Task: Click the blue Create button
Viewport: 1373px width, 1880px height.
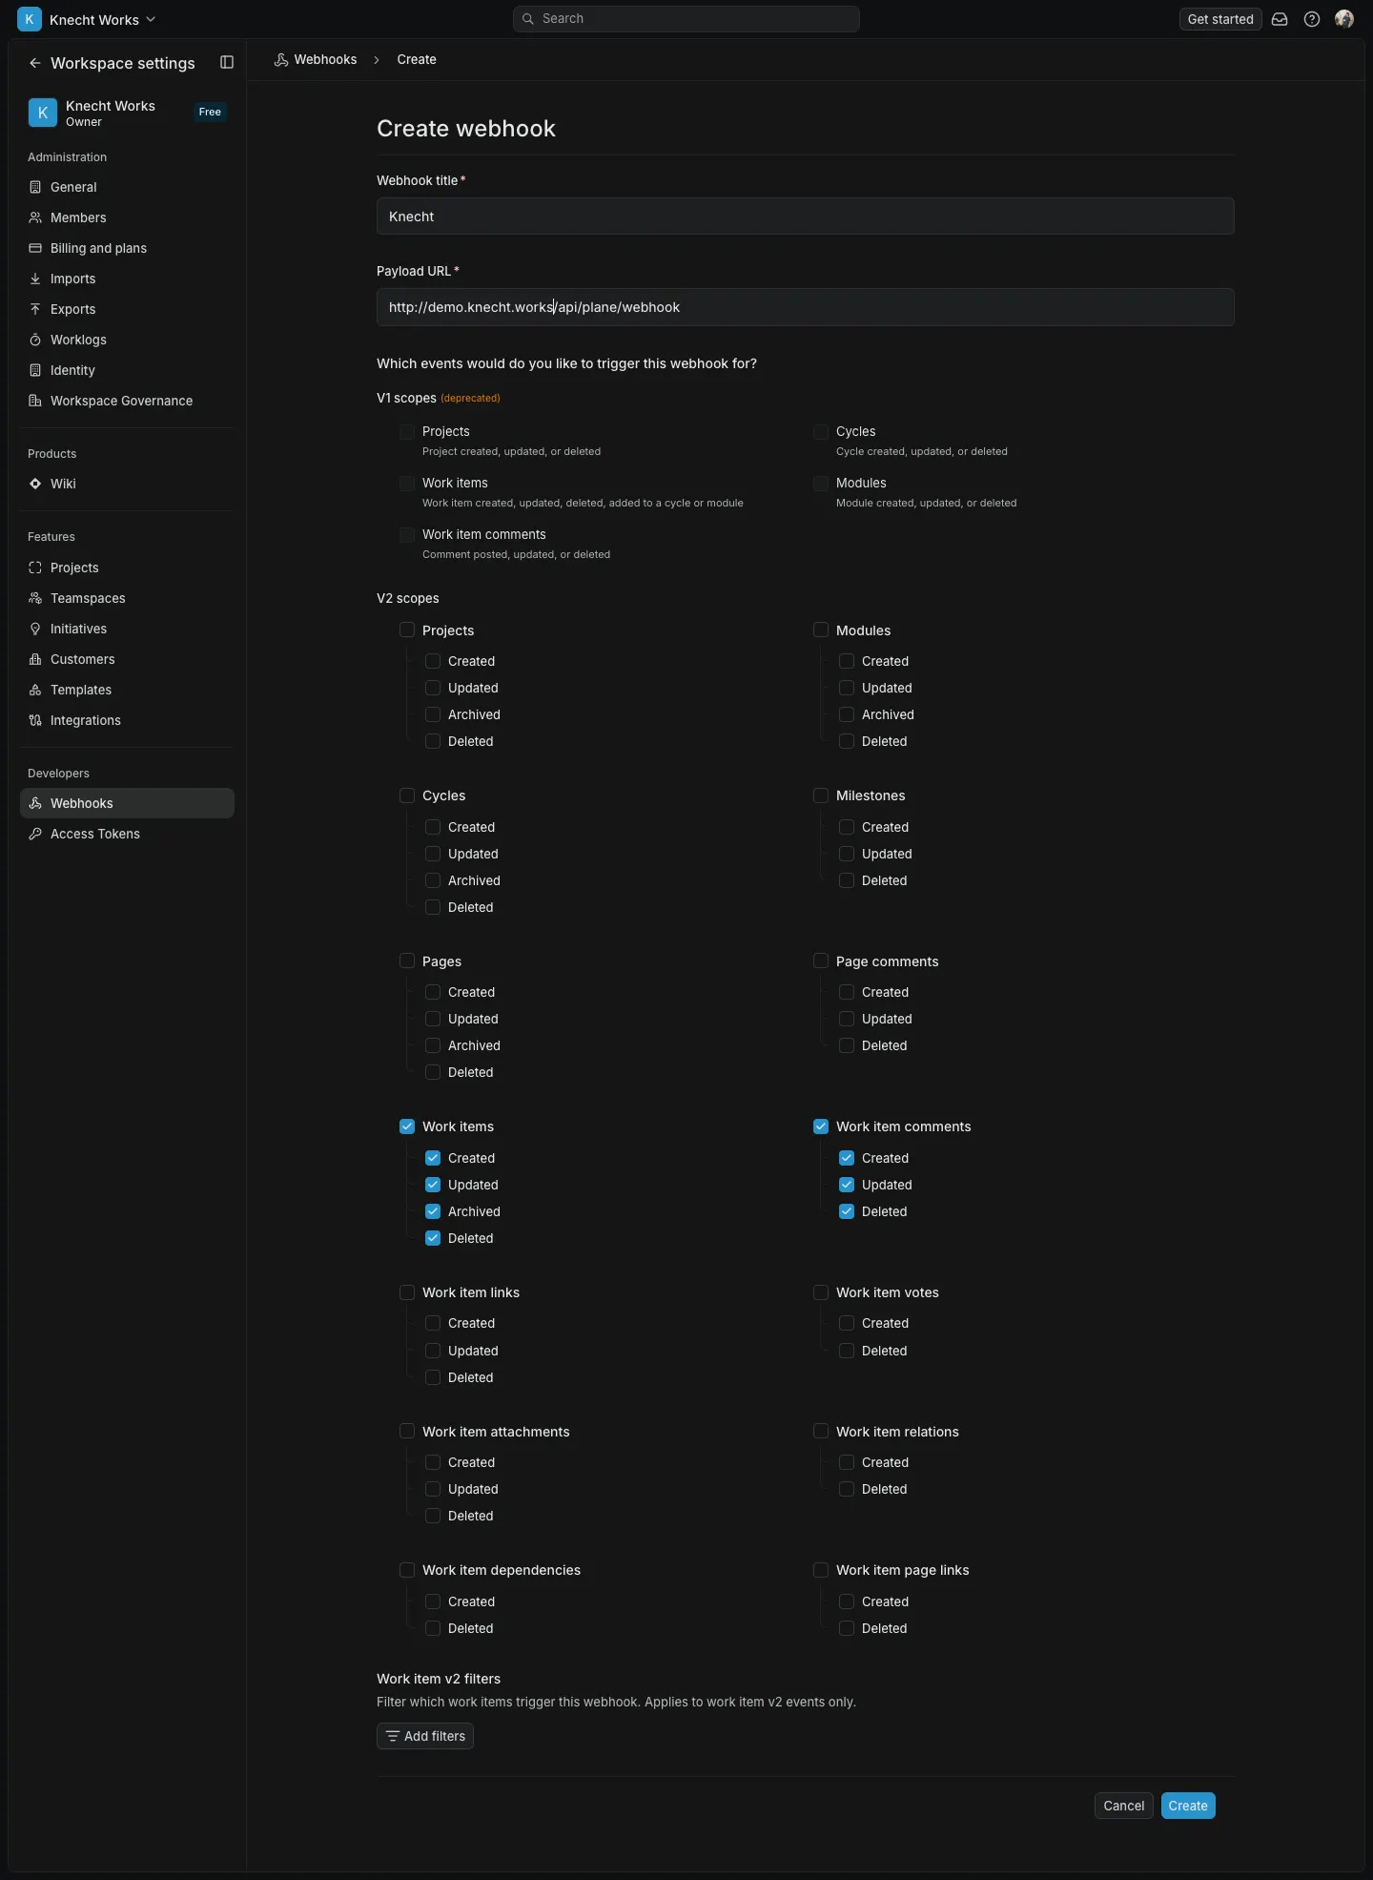Action: [x=1188, y=1806]
